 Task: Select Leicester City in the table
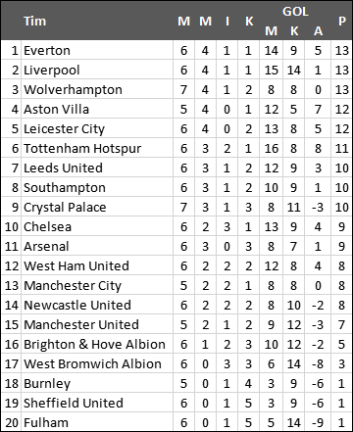click(x=97, y=128)
